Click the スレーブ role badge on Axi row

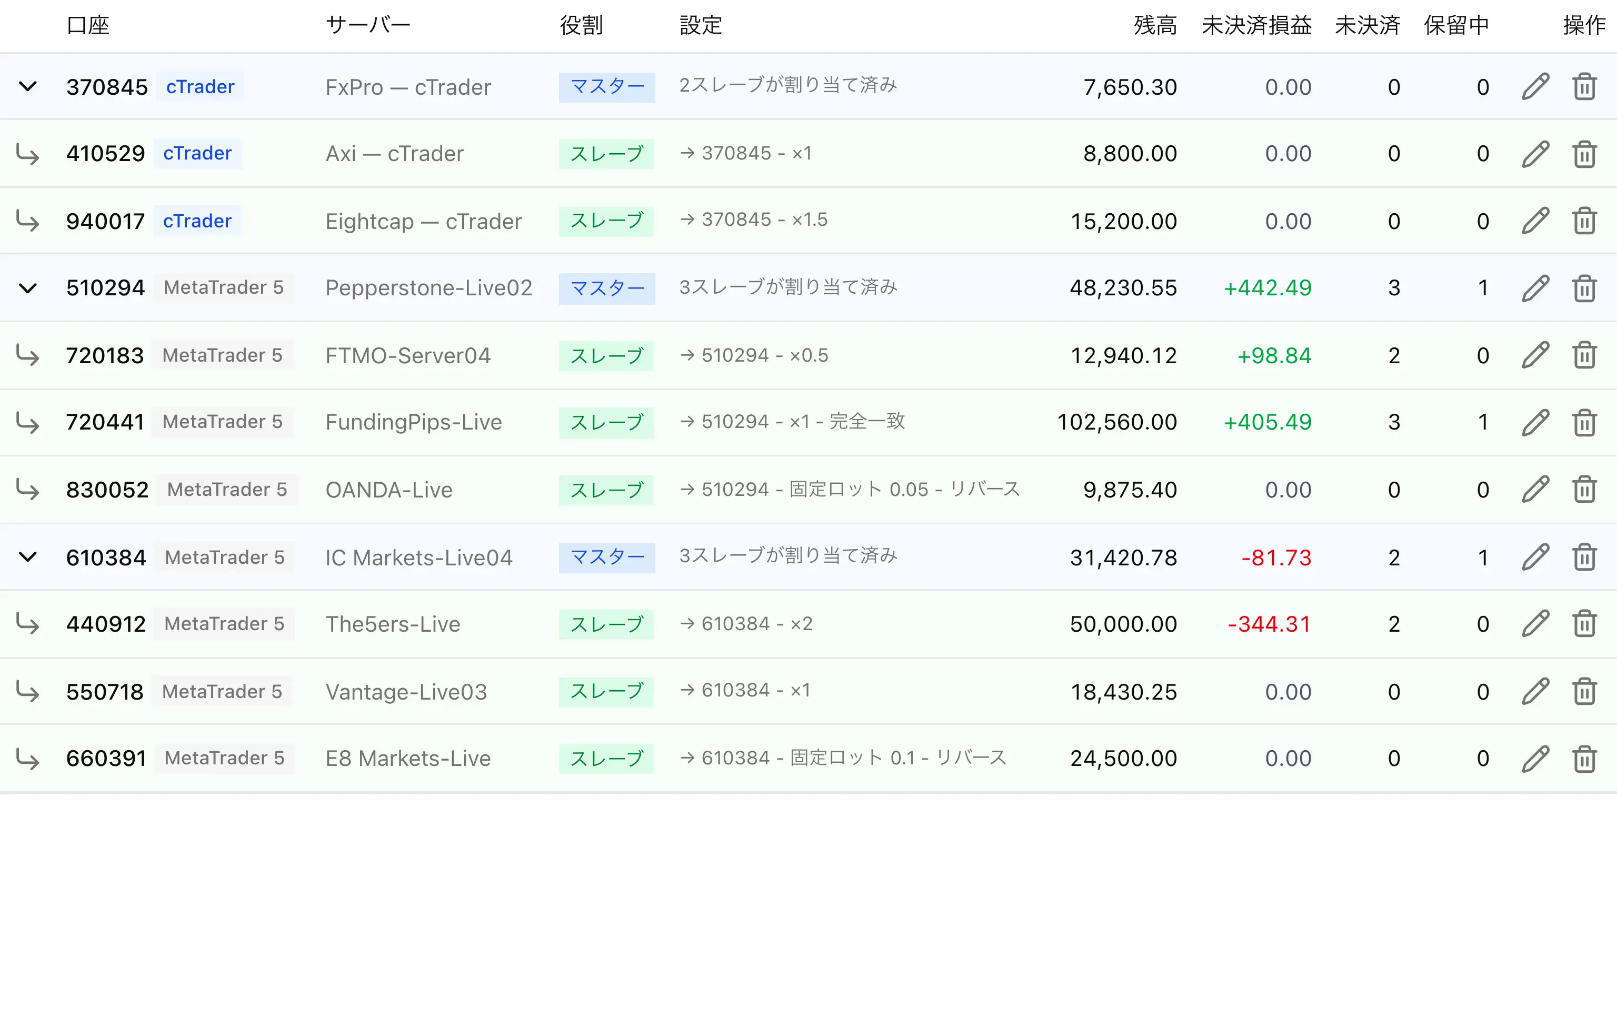pyautogui.click(x=606, y=154)
